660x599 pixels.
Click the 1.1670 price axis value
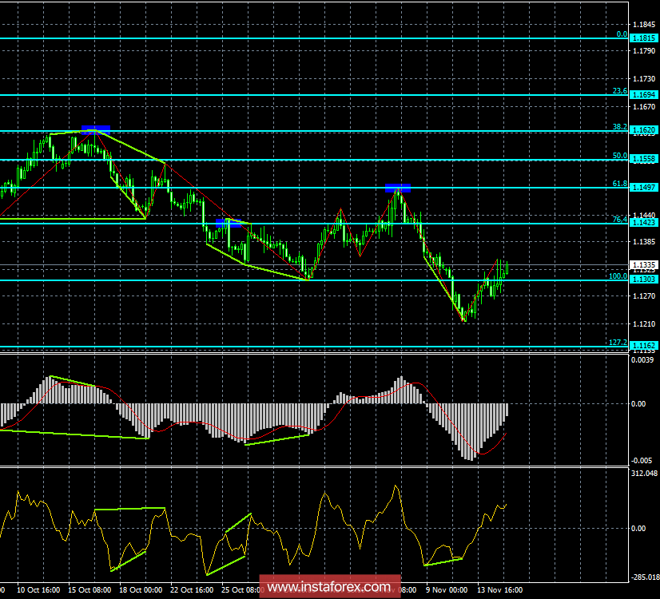pos(644,107)
